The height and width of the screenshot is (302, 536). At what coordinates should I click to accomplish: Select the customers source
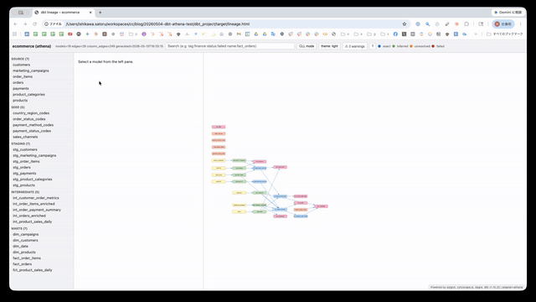pos(22,65)
